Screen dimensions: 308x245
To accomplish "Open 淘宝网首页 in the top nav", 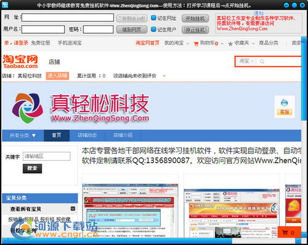I will click(x=147, y=43).
